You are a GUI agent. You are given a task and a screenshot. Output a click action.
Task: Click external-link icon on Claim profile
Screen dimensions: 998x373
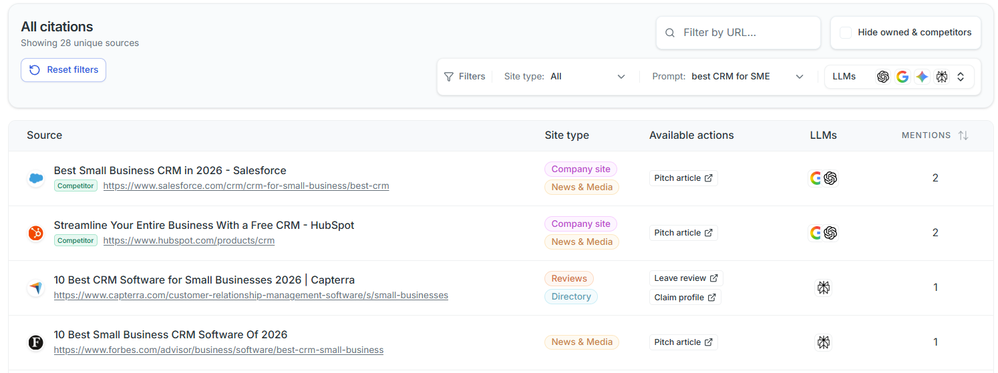711,298
